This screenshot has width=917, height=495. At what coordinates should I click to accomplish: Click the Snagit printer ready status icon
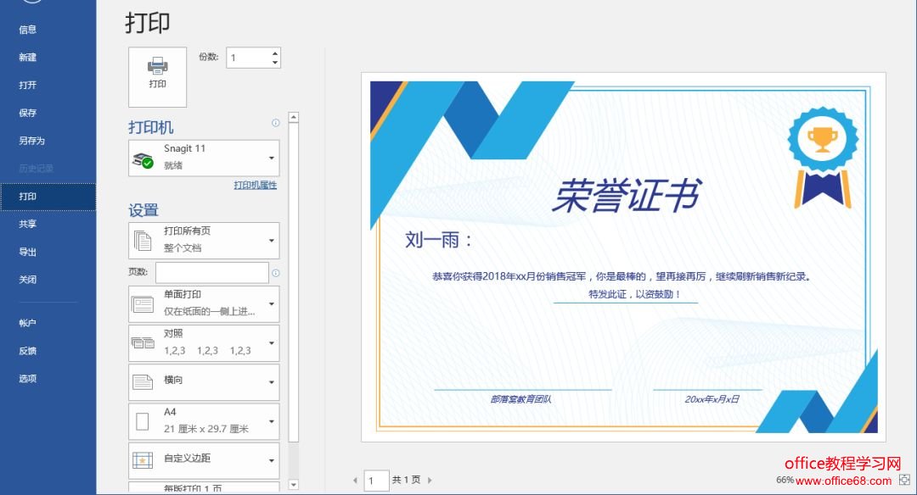point(143,159)
